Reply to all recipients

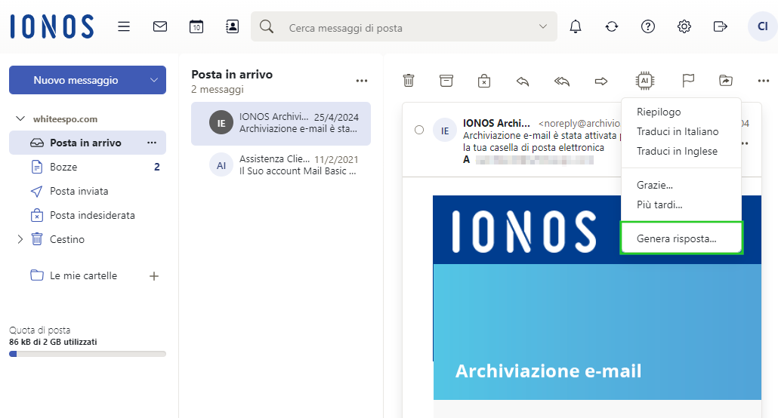point(562,81)
